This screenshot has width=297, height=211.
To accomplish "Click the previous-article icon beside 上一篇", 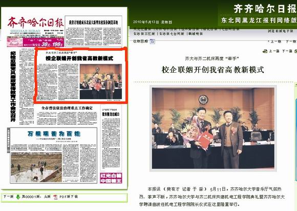I will point(265,51).
